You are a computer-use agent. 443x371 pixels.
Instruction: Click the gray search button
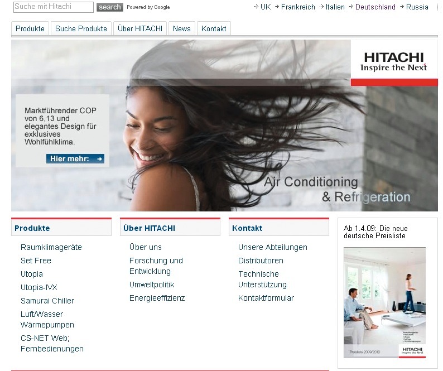pos(110,7)
